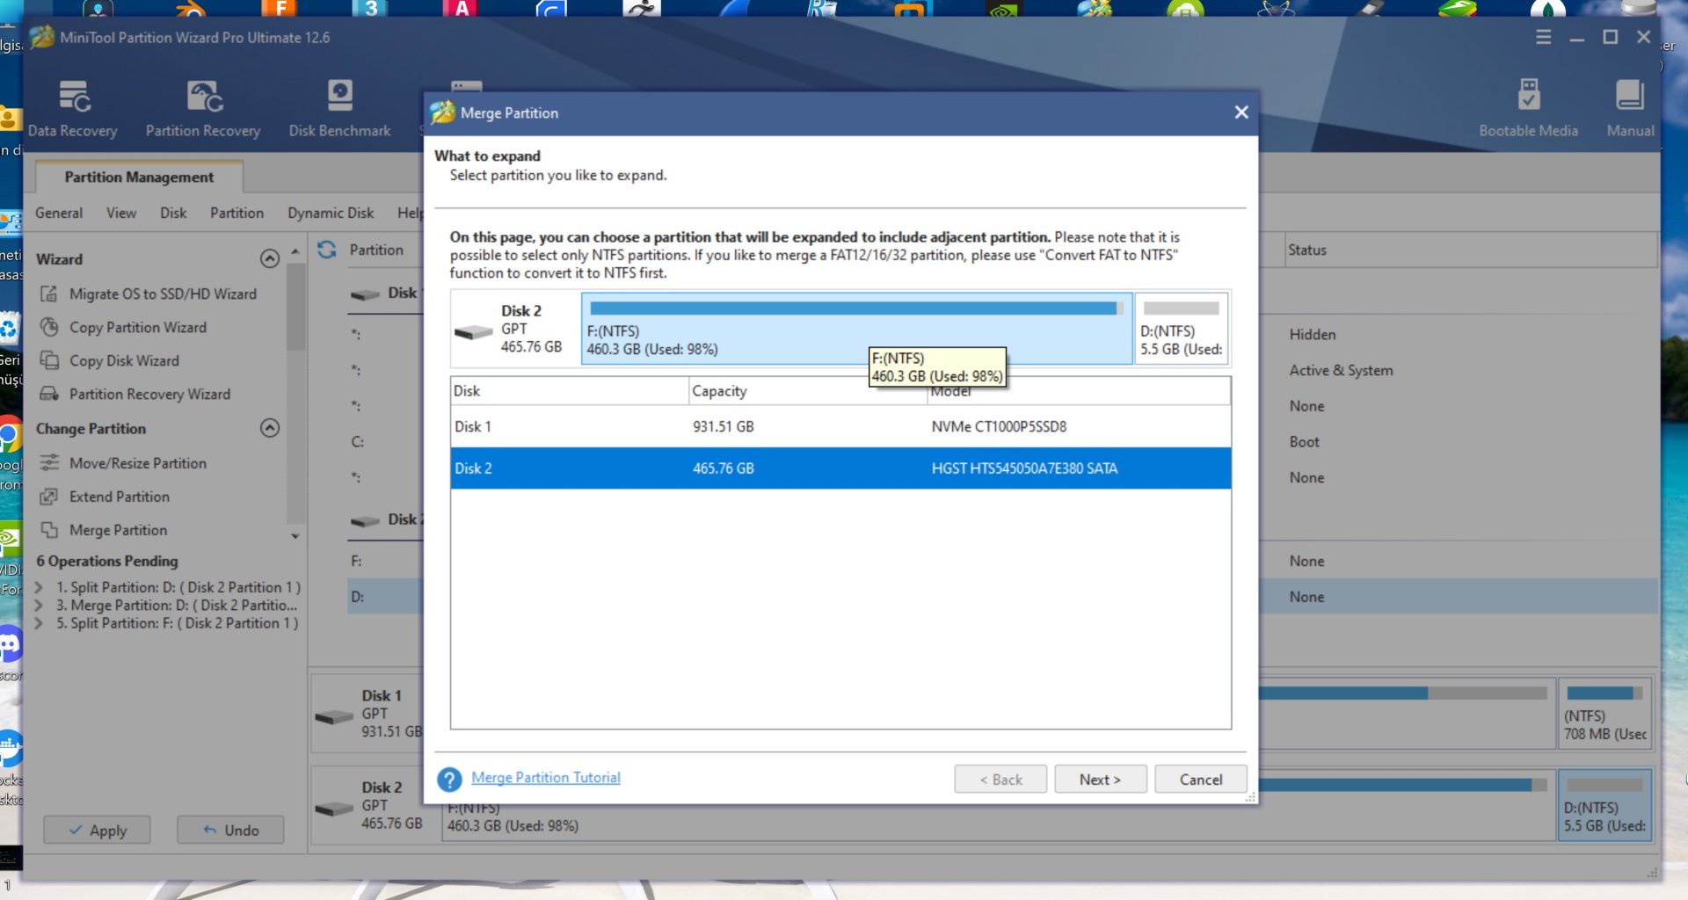Click the Boot status cell
This screenshot has width=1688, height=900.
click(1305, 441)
